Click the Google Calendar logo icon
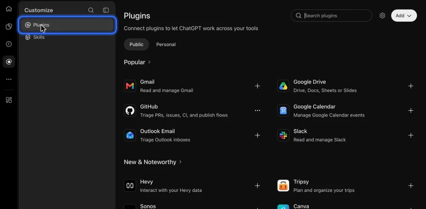The height and width of the screenshot is (209, 426). (x=283, y=111)
